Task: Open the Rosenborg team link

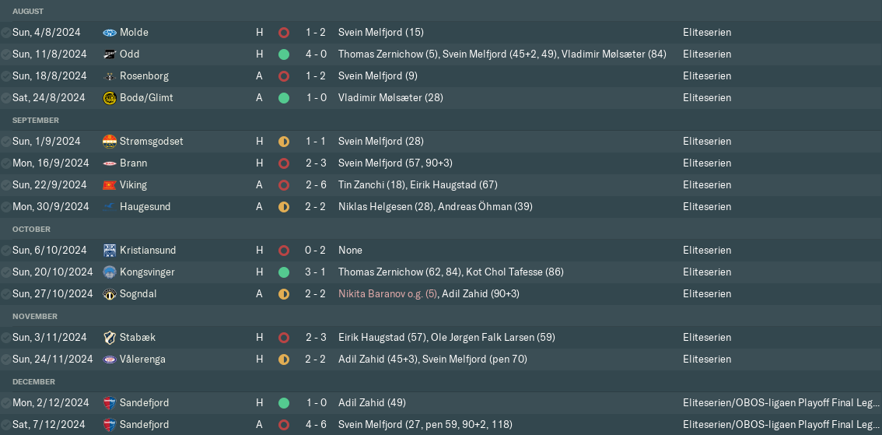Action: [x=144, y=76]
